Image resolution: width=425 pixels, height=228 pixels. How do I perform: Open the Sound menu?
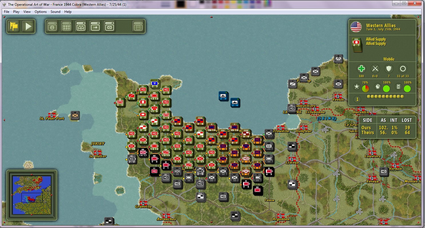[x=56, y=12]
